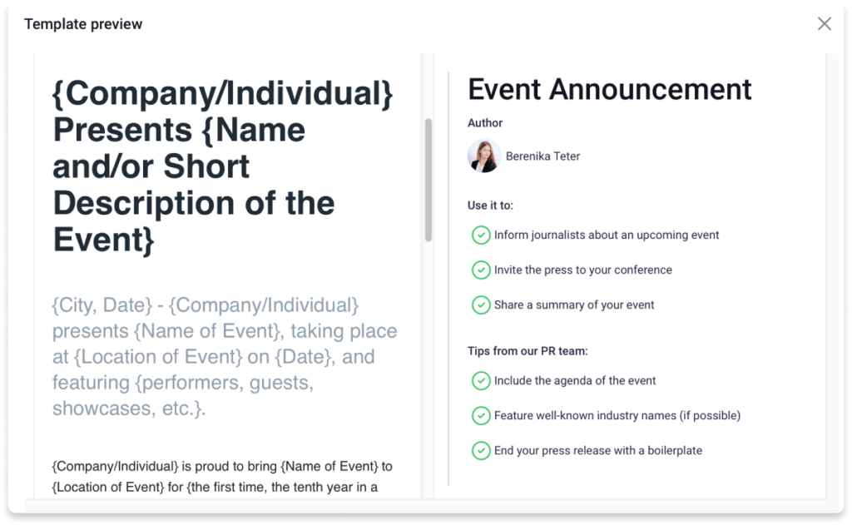Screen dimensions: 852x525
Task: Click the gray '{City, Date}' lead paragraph
Action: pos(225,357)
